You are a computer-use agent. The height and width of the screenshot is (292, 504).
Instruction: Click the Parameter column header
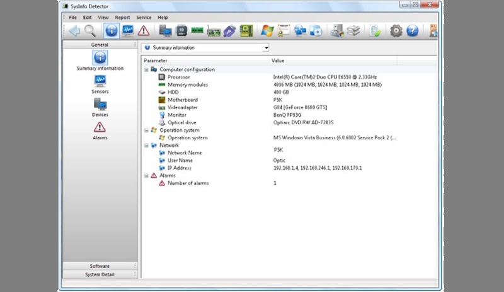click(205, 61)
